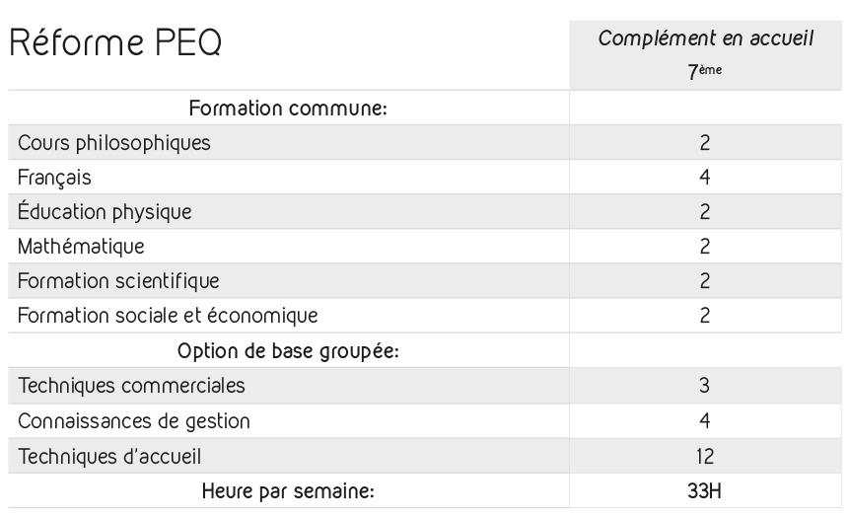Select the Techniques d'accueil row label
Viewport: 850px width, 516px height.
[109, 457]
